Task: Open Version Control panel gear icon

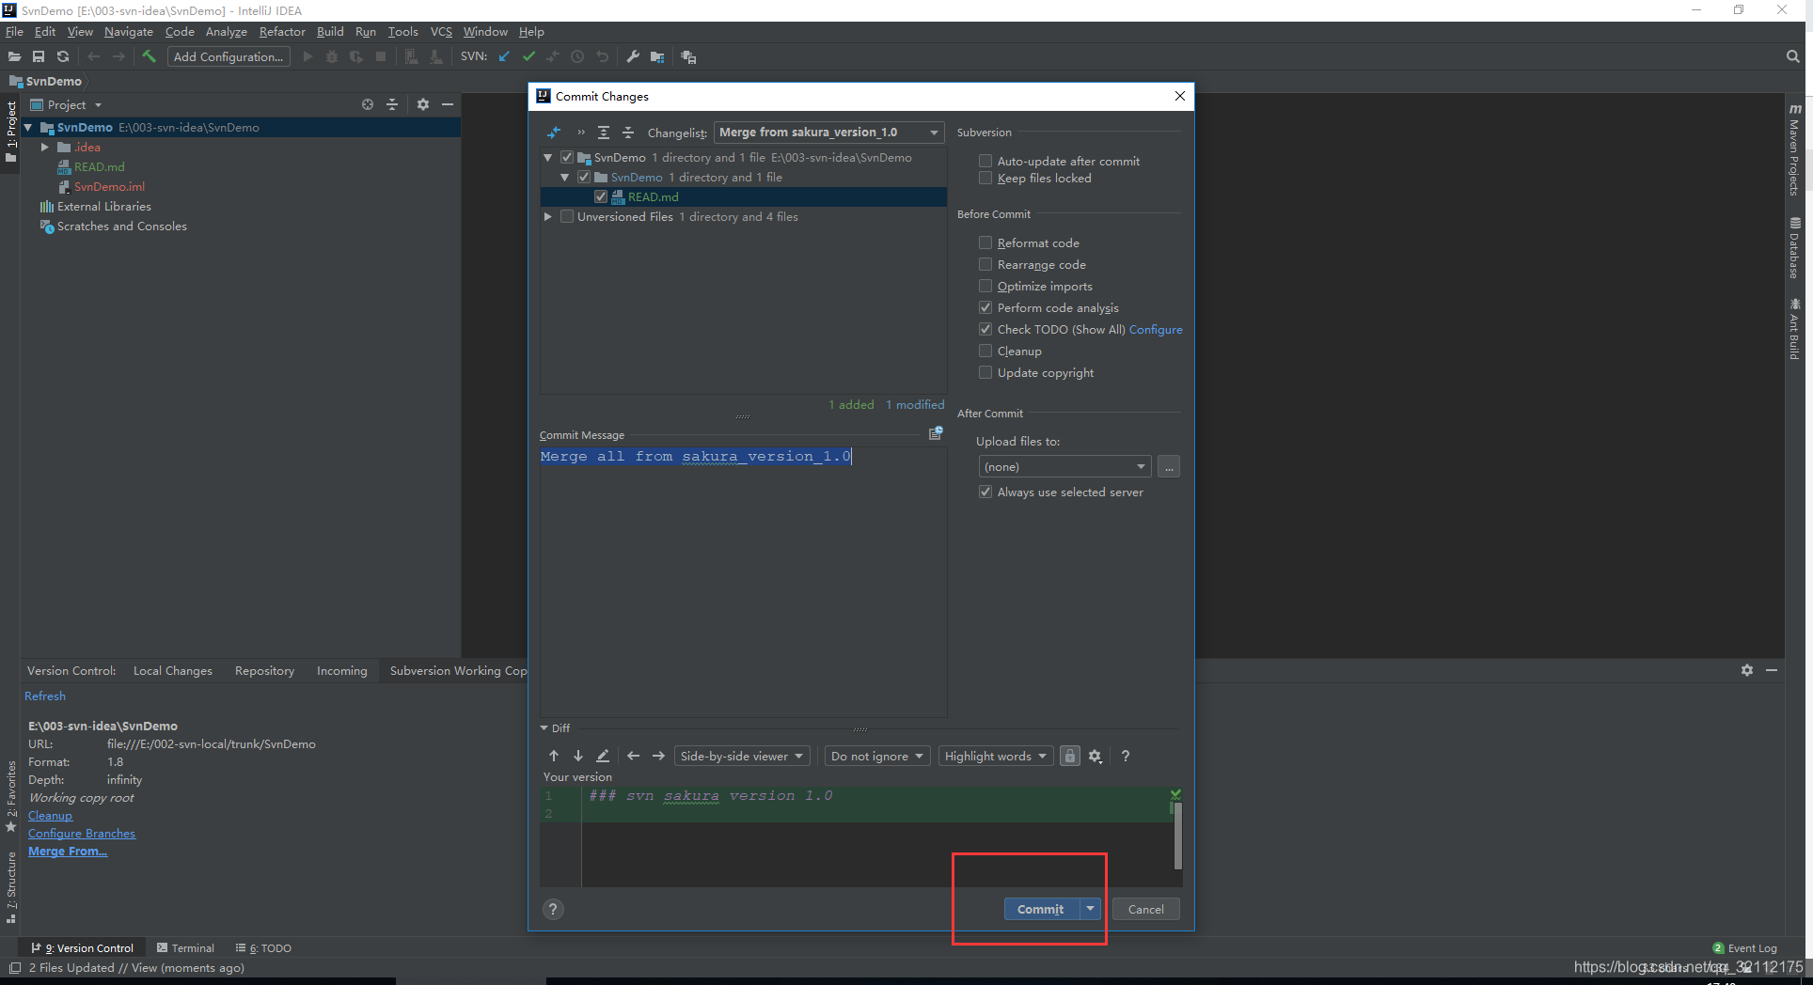Action: click(1747, 670)
